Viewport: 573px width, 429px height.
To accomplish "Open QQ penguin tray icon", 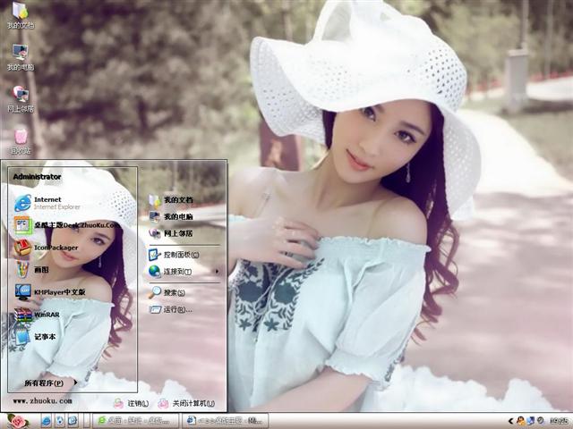I will click(x=521, y=421).
